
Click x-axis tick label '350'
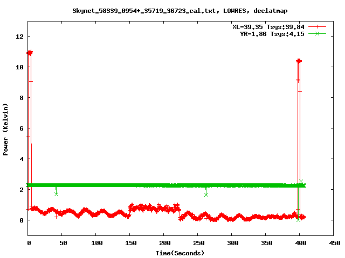(267, 243)
